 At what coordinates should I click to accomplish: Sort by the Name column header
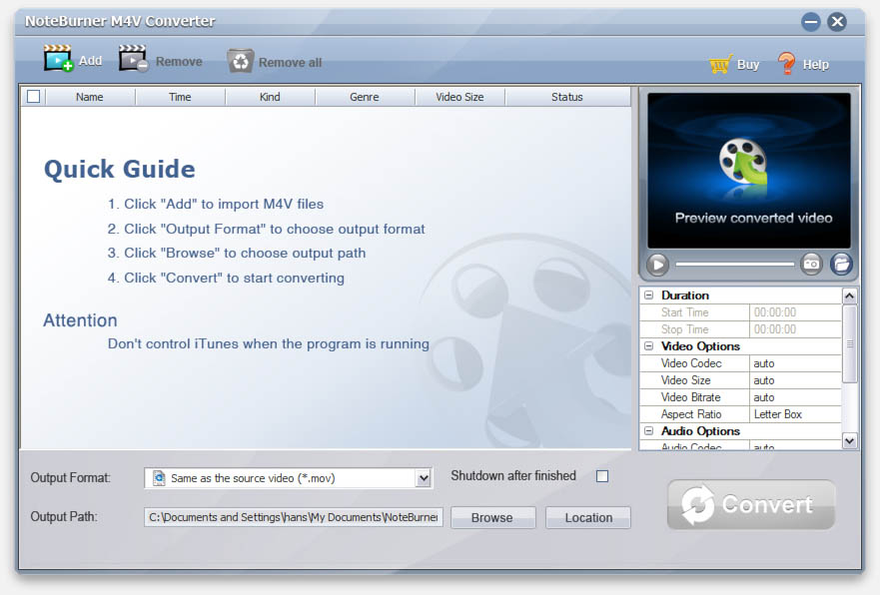[90, 97]
